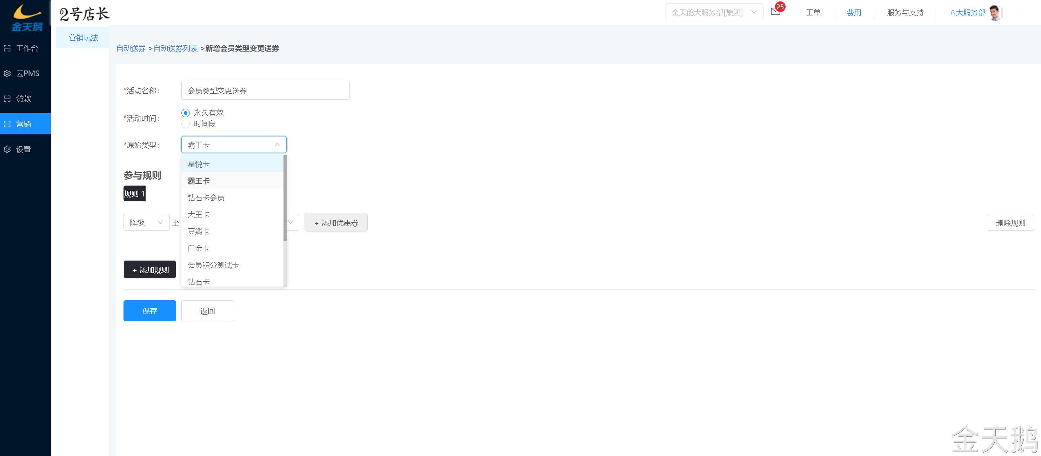The height and width of the screenshot is (456, 1041).
Task: Choose 霸王卡 from the dropdown list
Action: pyautogui.click(x=232, y=181)
